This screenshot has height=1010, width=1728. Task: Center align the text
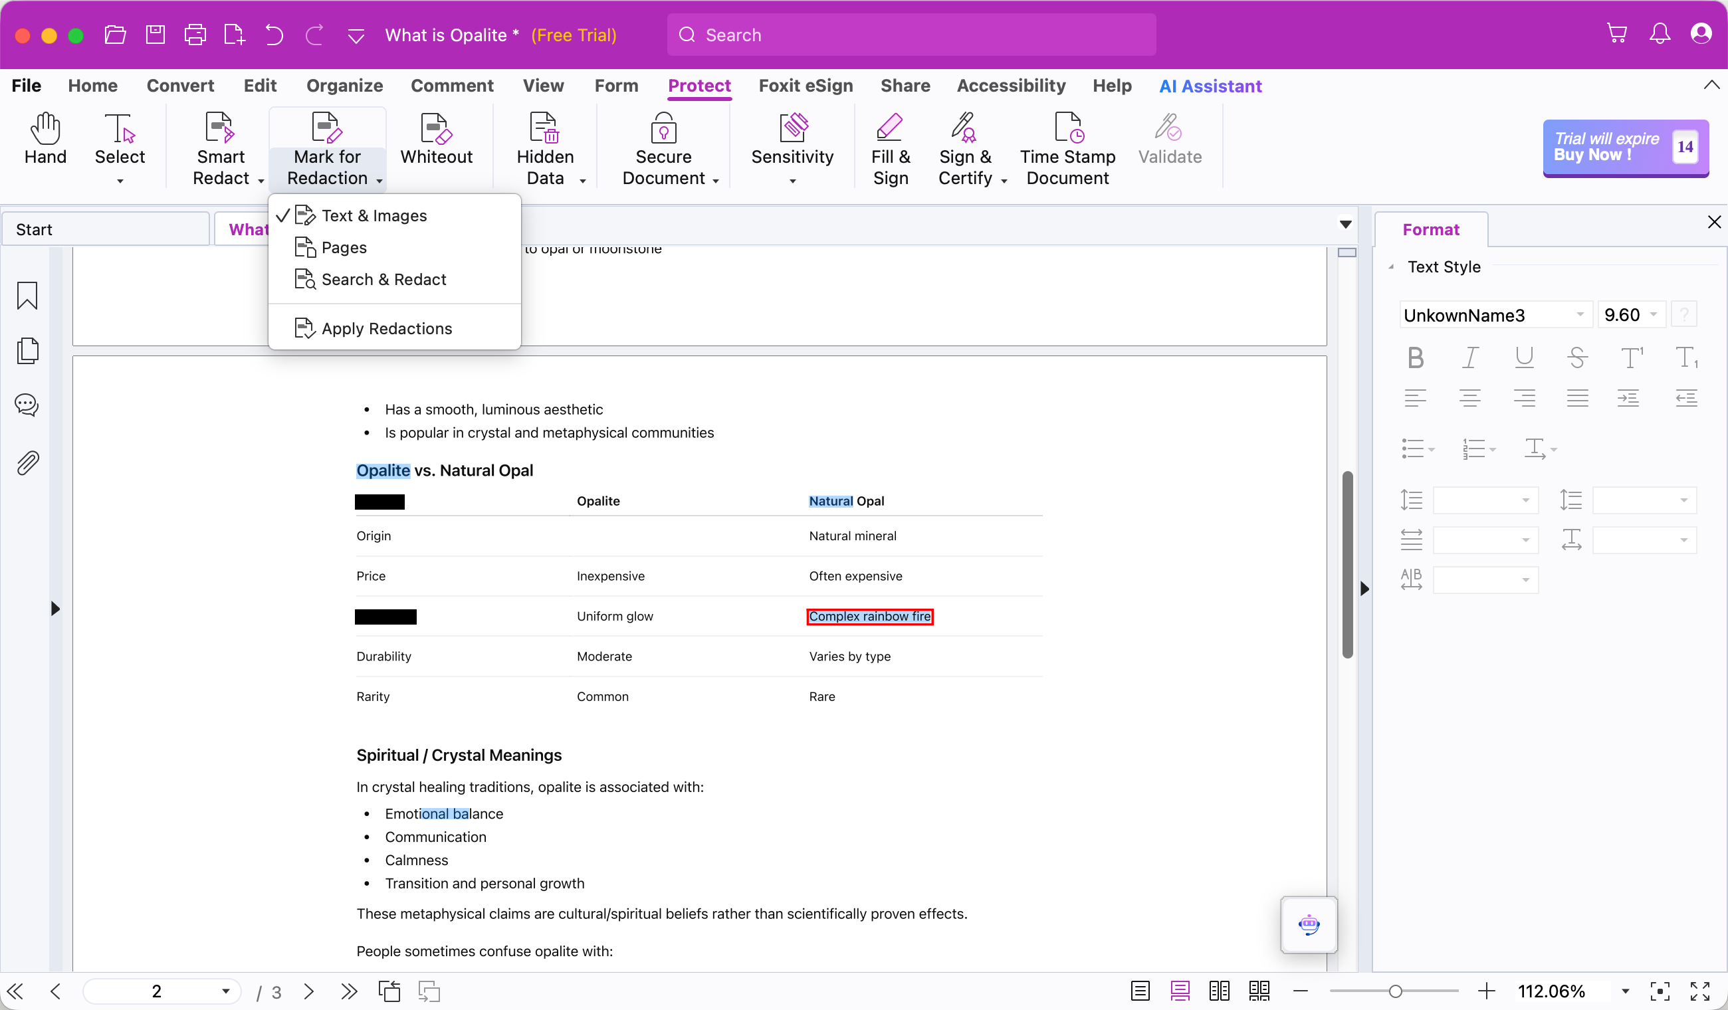(1469, 398)
